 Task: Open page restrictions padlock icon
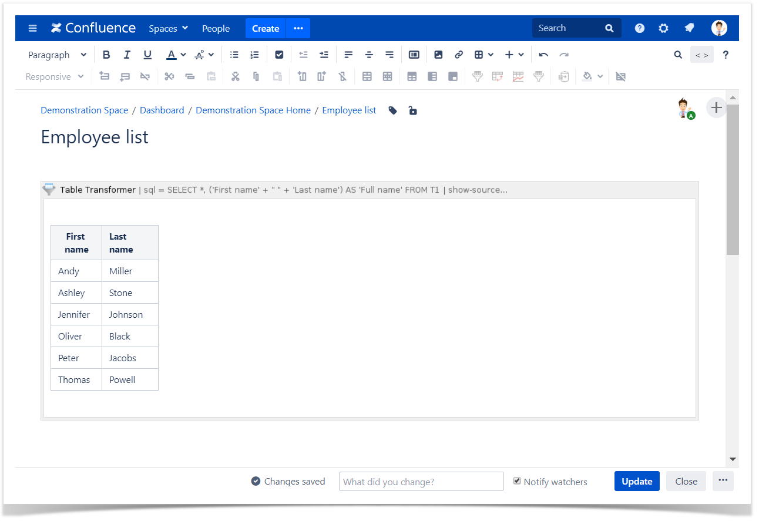(x=413, y=110)
